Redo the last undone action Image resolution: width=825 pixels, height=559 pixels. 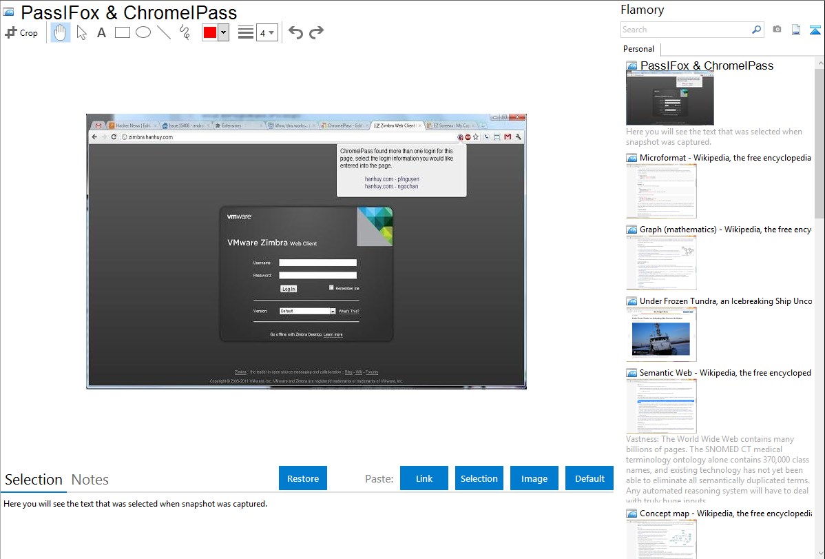(316, 32)
